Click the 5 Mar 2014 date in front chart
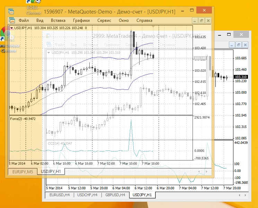This screenshot has width=258, height=208. 17,164
